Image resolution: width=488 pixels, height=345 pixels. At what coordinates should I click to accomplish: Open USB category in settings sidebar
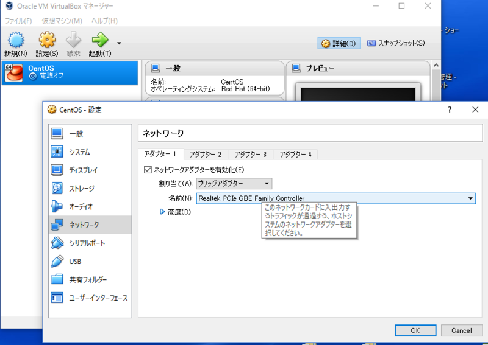click(x=90, y=261)
